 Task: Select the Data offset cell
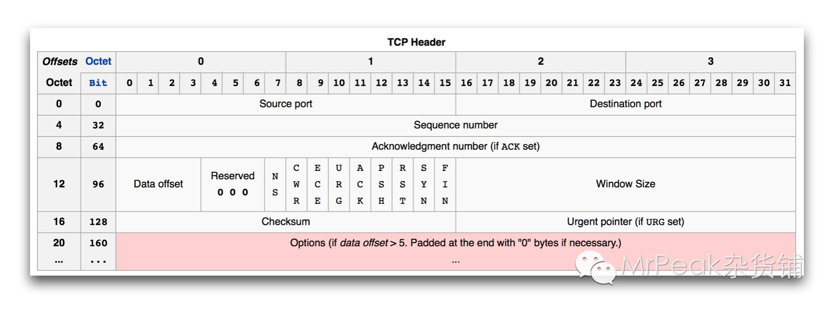(x=158, y=184)
